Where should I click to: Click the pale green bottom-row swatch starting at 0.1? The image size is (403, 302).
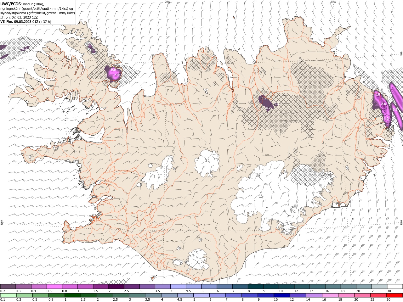pos(8,295)
